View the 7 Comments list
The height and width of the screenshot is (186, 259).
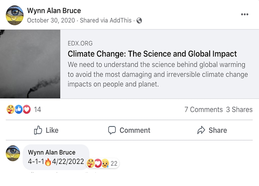[203, 109]
